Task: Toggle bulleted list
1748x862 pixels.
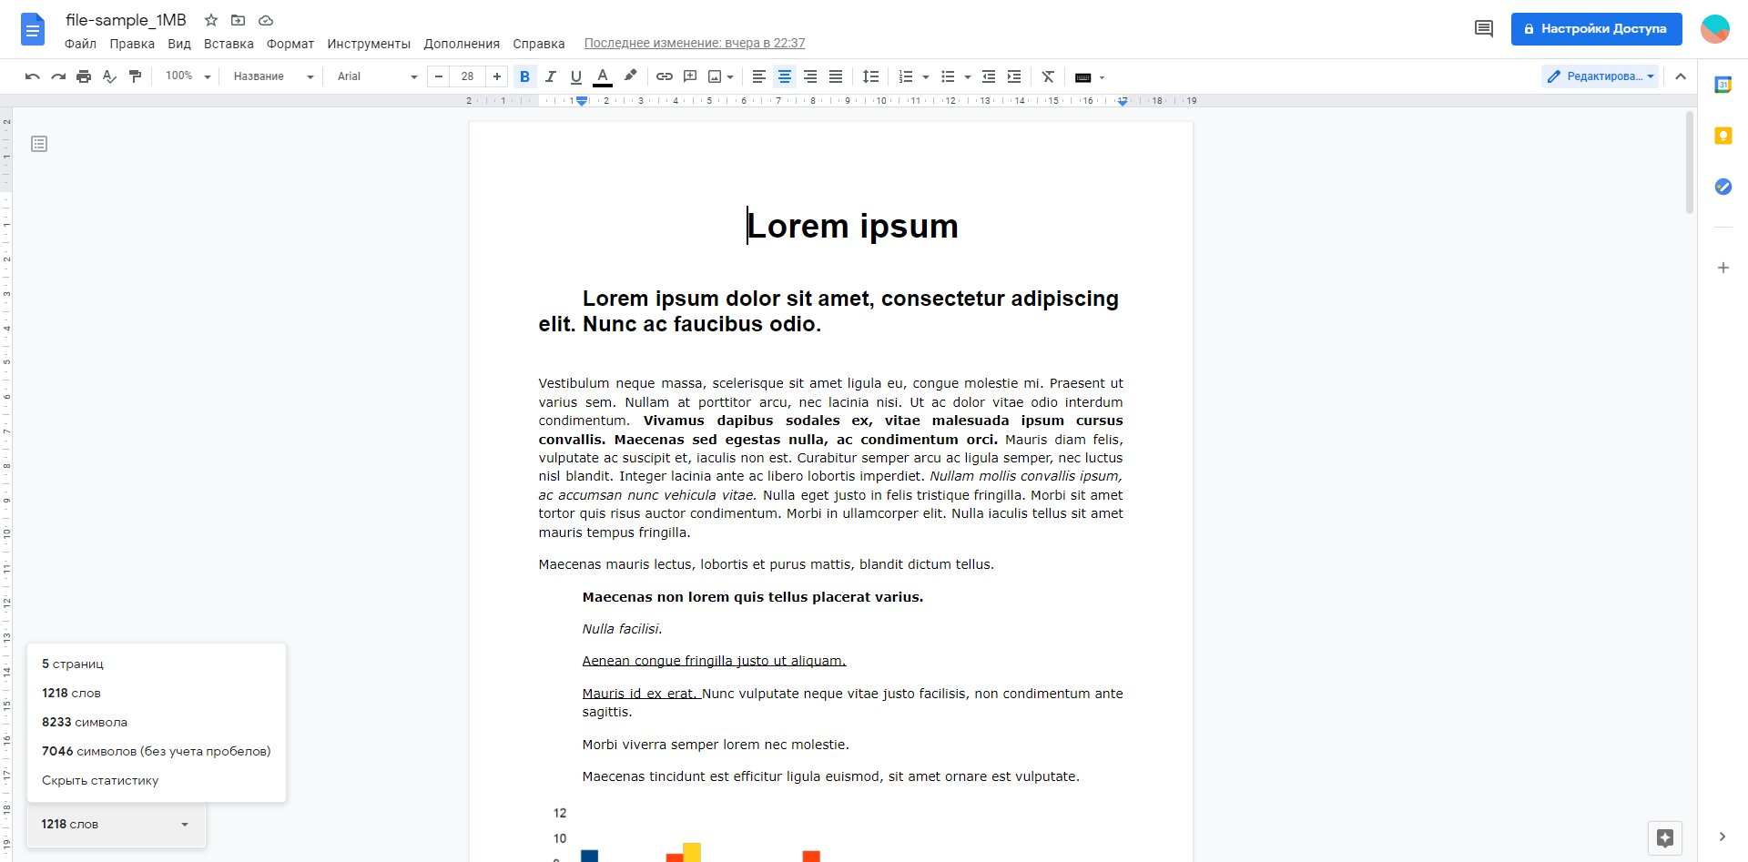Action: (948, 76)
